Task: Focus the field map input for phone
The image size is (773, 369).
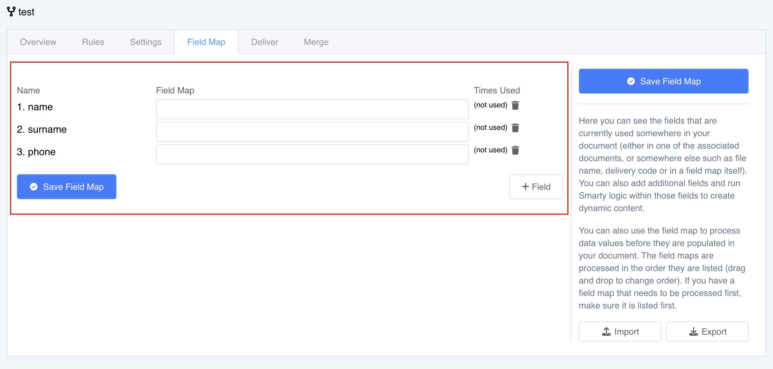Action: point(312,154)
